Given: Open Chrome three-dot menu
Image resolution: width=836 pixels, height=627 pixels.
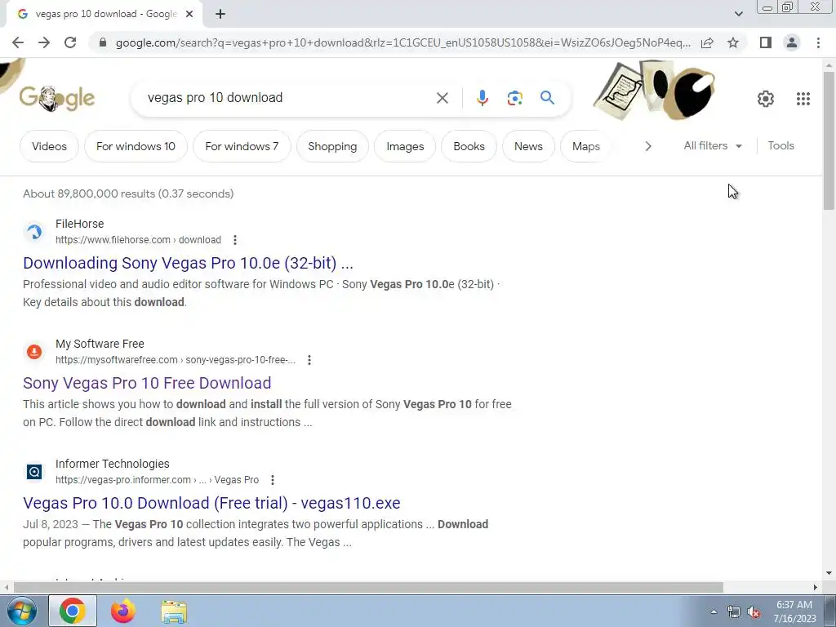Looking at the screenshot, I should coord(818,42).
